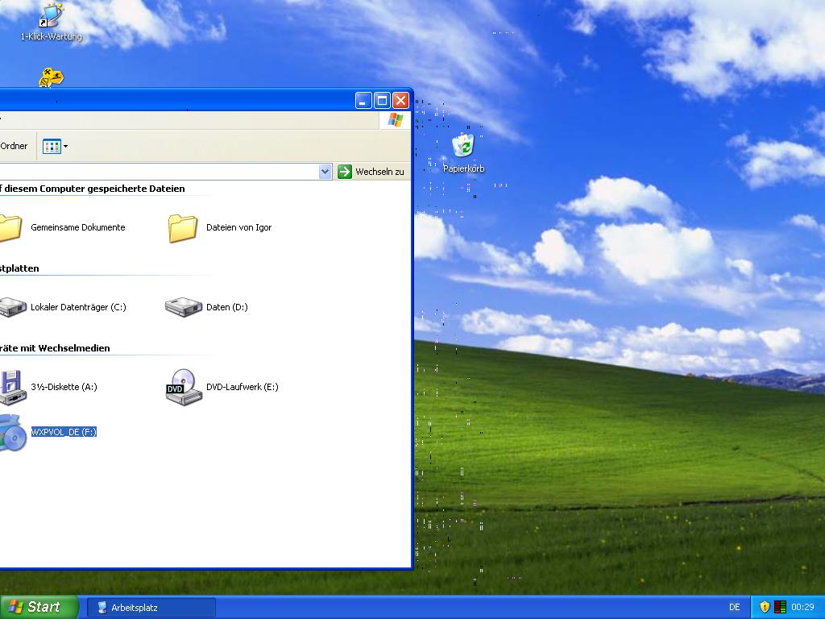Screen dimensions: 825x619
Task: Minimize the Arbeitsplatz window
Action: coord(363,100)
